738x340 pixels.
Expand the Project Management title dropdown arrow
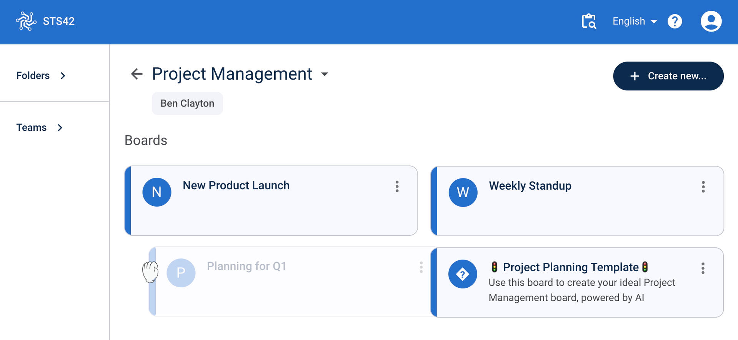point(325,74)
